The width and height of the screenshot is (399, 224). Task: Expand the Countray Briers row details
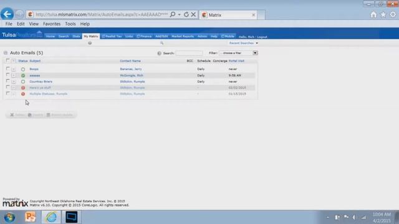tap(14, 82)
